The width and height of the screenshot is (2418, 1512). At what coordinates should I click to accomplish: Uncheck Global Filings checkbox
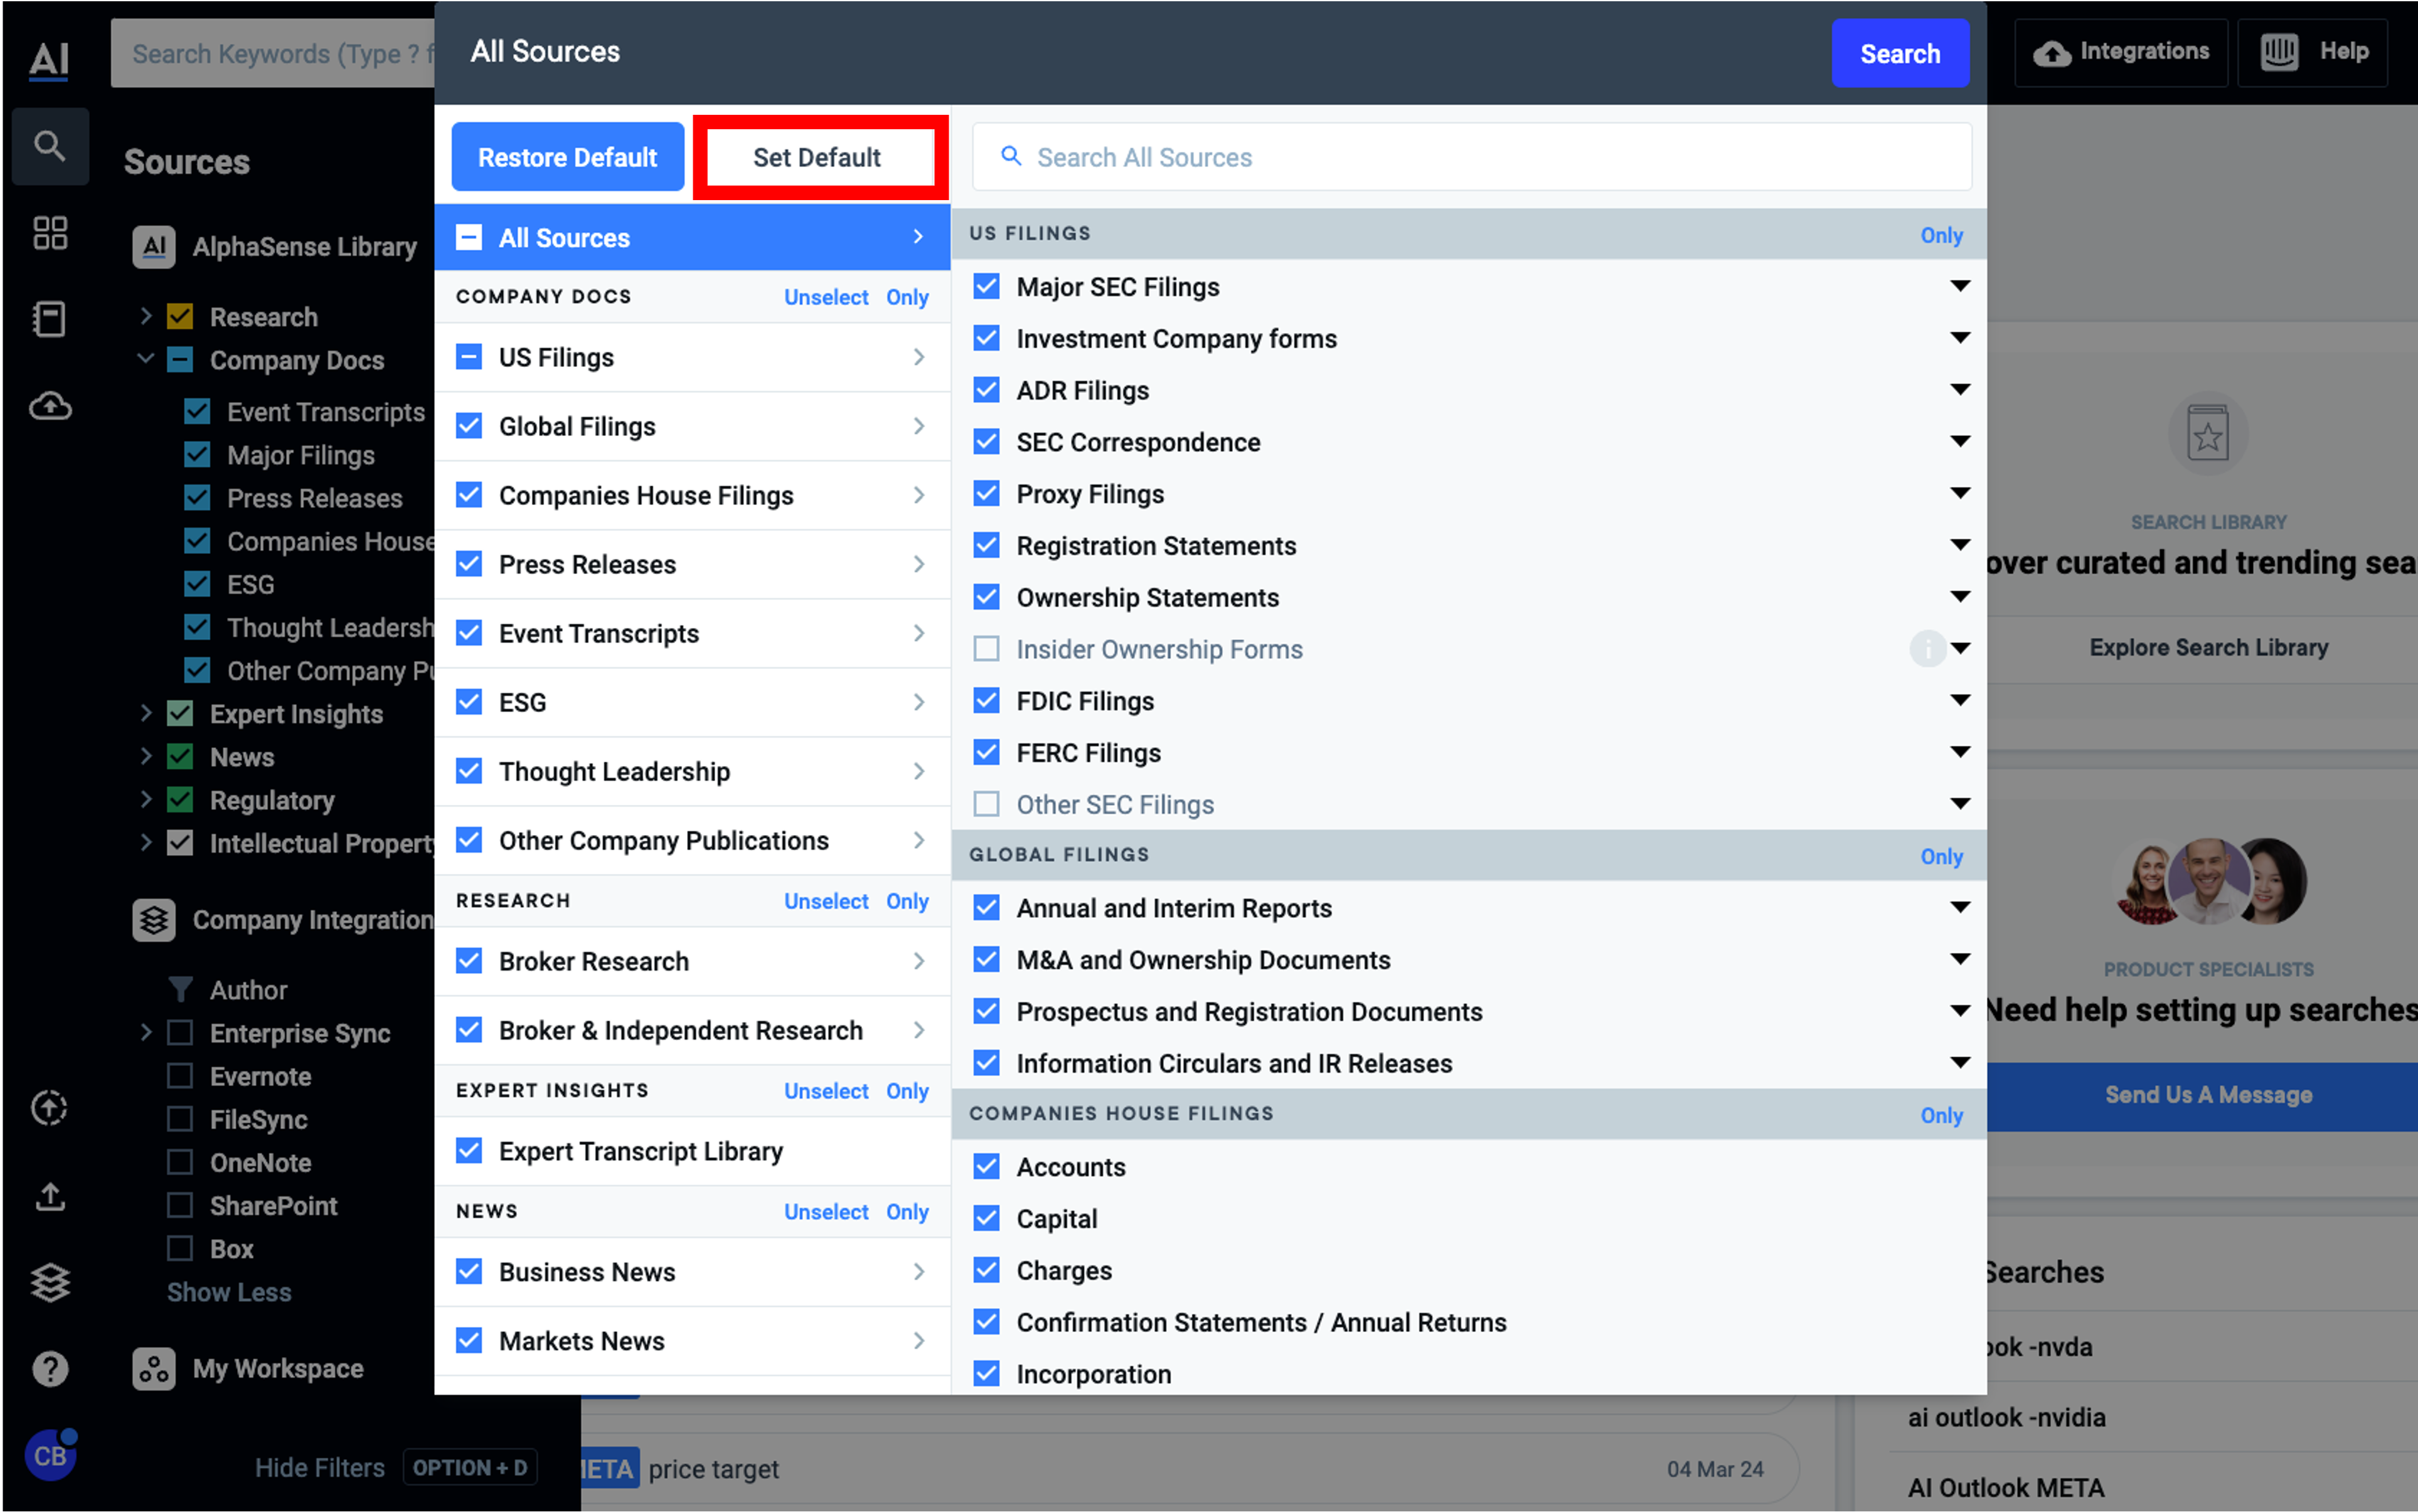[x=468, y=426]
